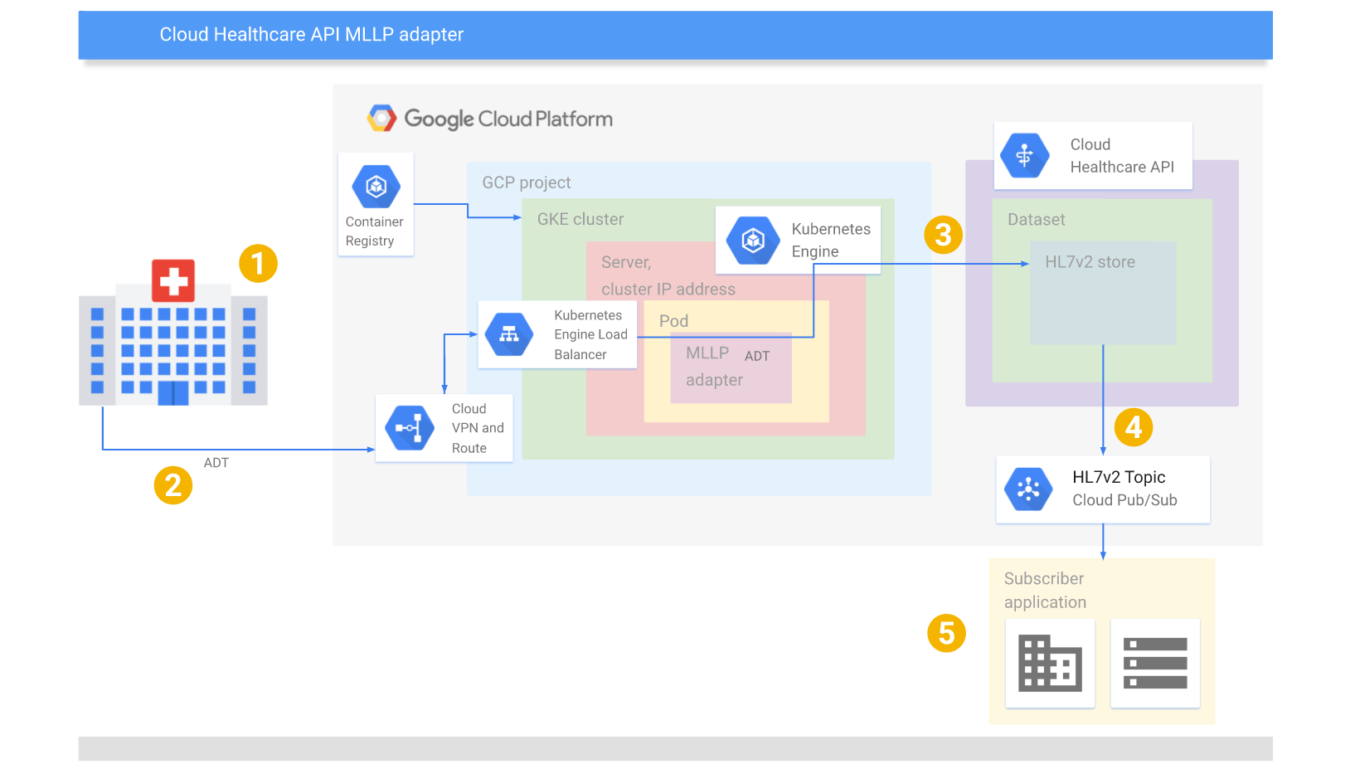Click the 'Cloud Healthcare API' label
This screenshot has width=1355, height=769.
click(1122, 155)
